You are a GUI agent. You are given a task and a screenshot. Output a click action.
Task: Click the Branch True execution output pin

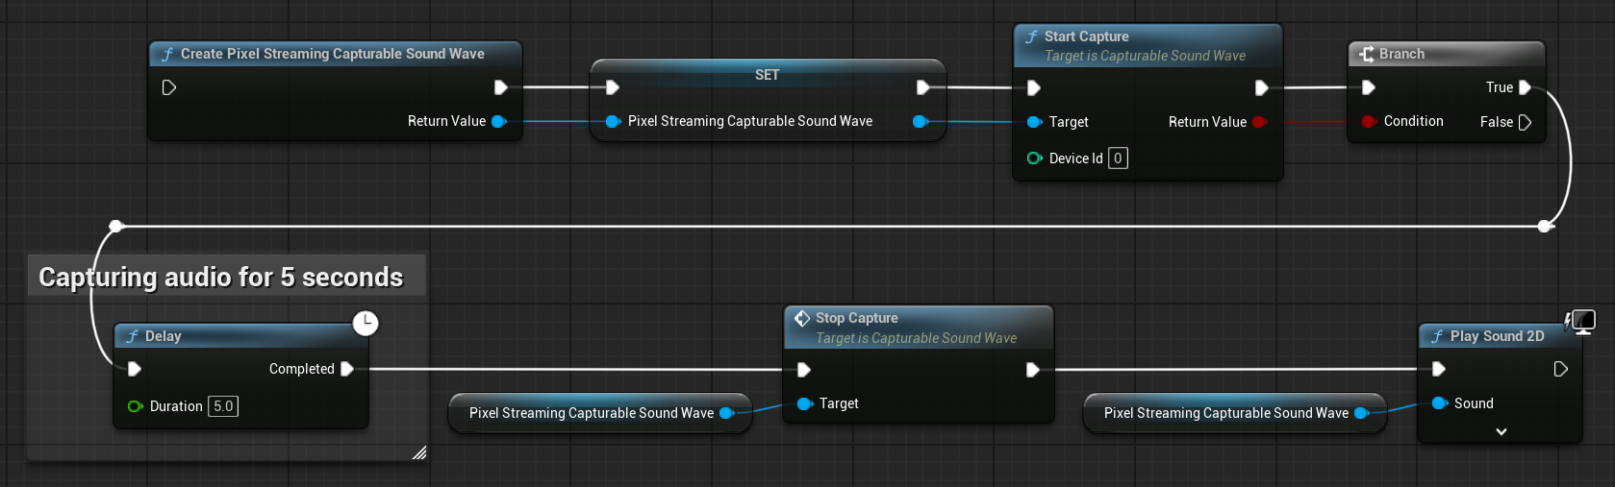click(x=1525, y=87)
